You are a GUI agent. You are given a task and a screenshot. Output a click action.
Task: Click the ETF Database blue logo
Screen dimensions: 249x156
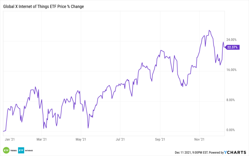26,150
